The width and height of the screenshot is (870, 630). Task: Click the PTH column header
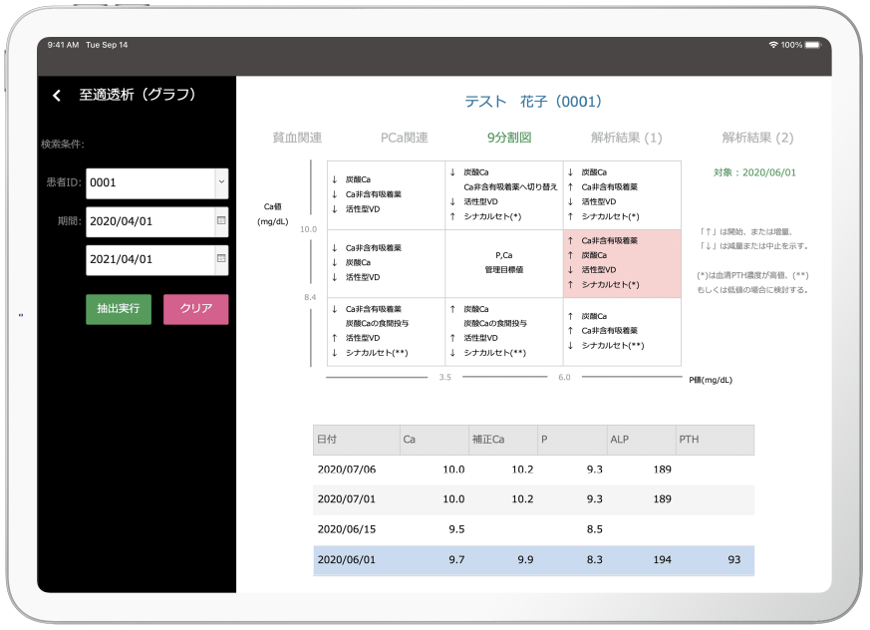pos(714,440)
